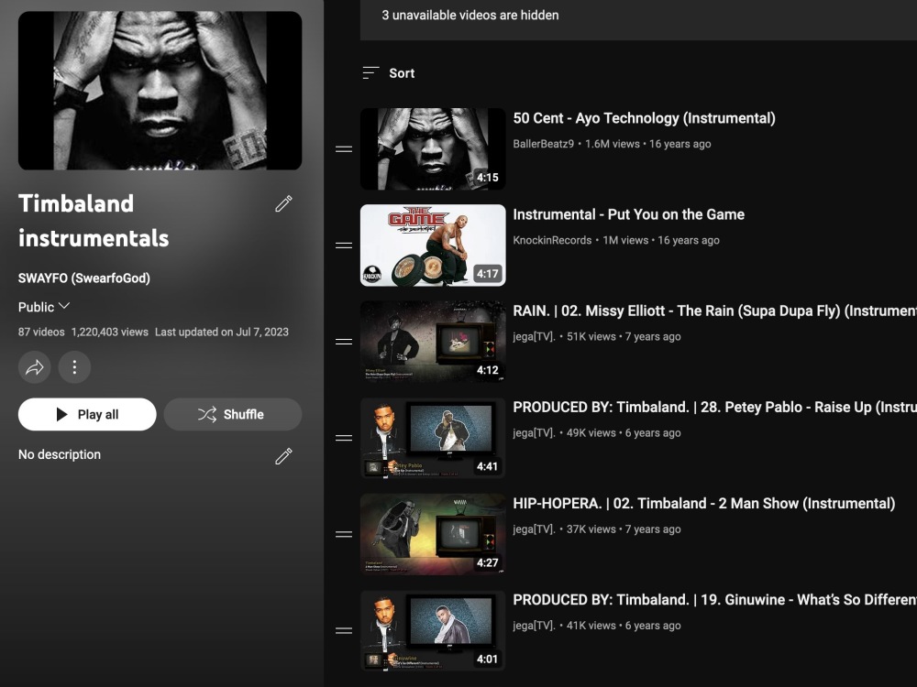The width and height of the screenshot is (917, 687).
Task: Click the 87 videos count text
Action: (x=41, y=332)
